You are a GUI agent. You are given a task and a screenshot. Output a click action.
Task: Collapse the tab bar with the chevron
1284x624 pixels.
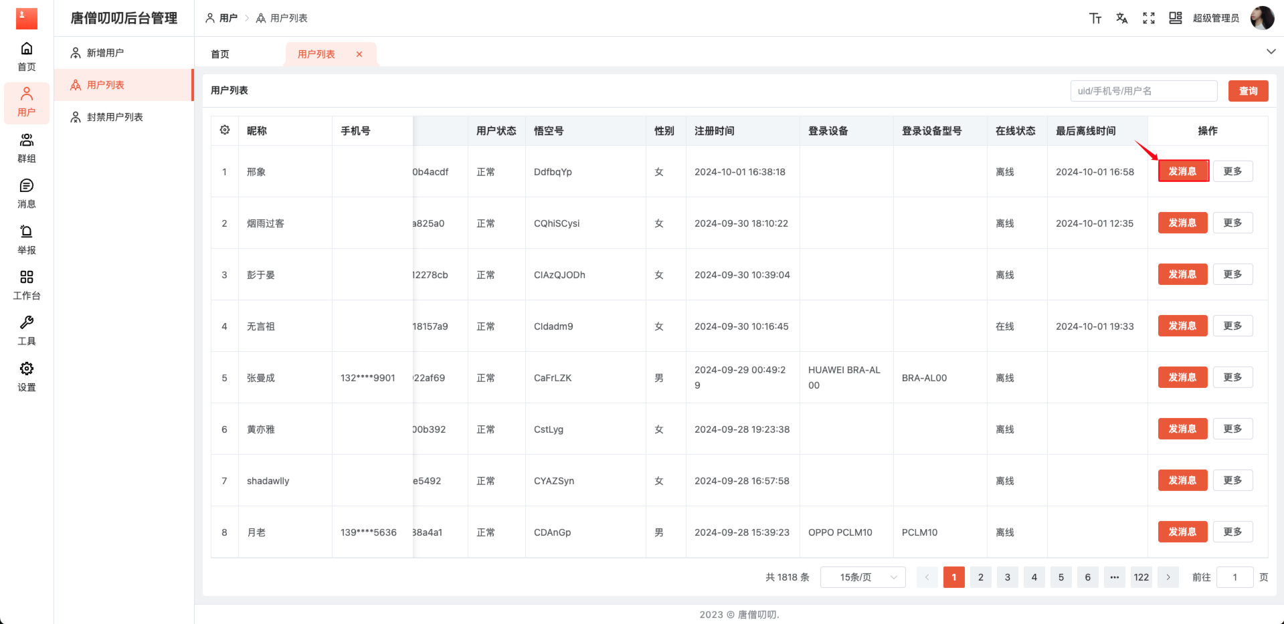(x=1270, y=51)
